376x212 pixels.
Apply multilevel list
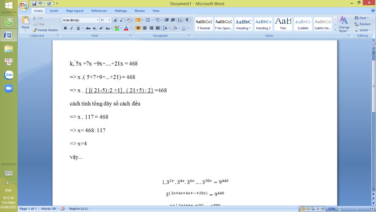click(x=157, y=20)
